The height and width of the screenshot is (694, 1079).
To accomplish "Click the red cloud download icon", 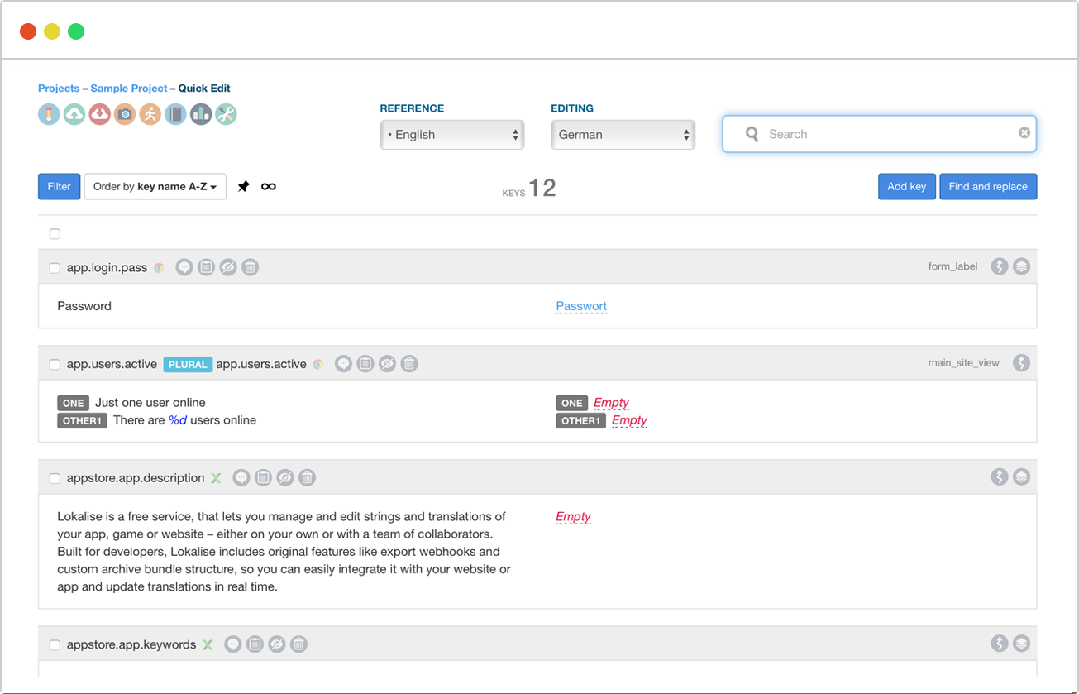I will 100,114.
